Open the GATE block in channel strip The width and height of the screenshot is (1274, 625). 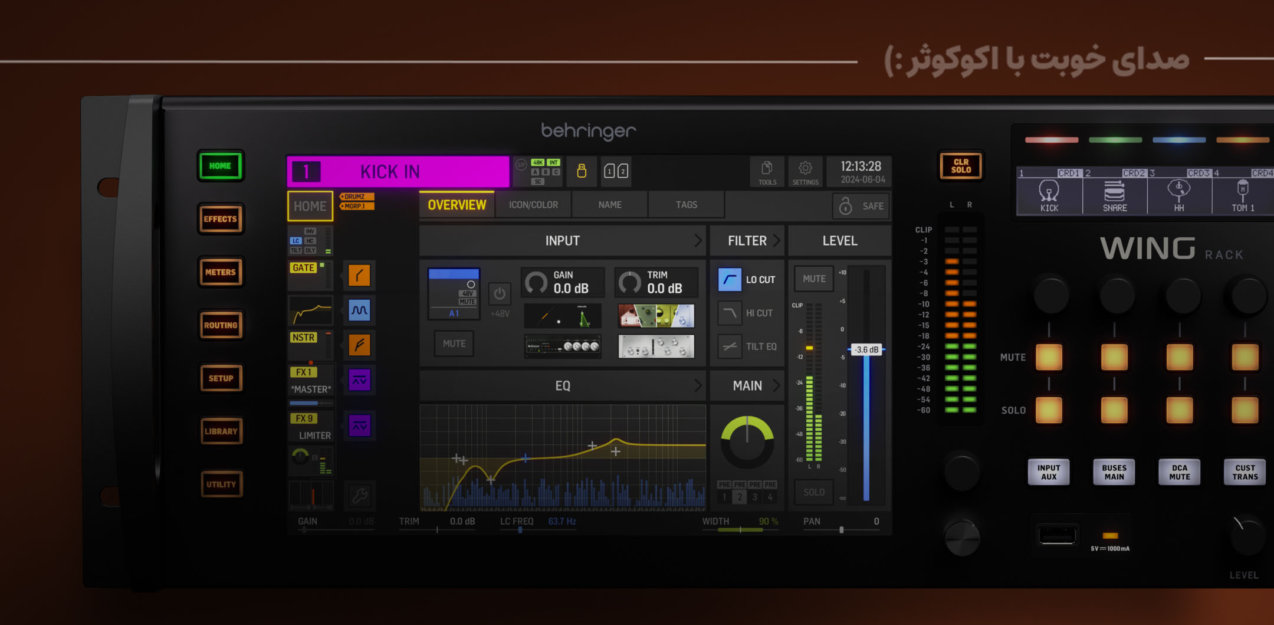(310, 275)
